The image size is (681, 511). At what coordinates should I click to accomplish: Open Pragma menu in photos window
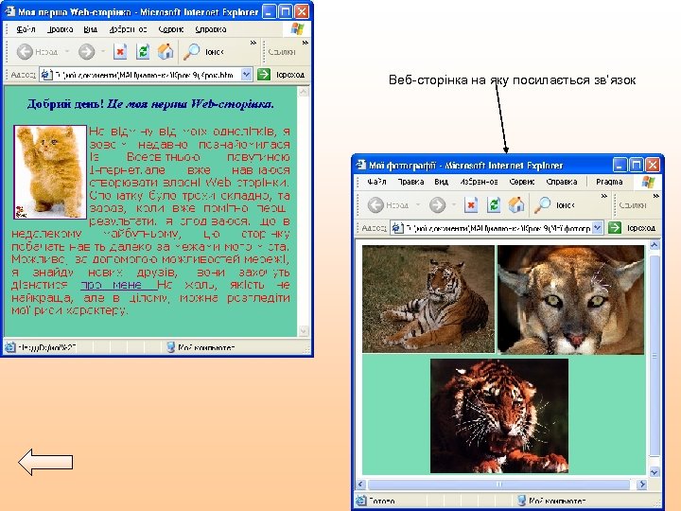(x=609, y=182)
